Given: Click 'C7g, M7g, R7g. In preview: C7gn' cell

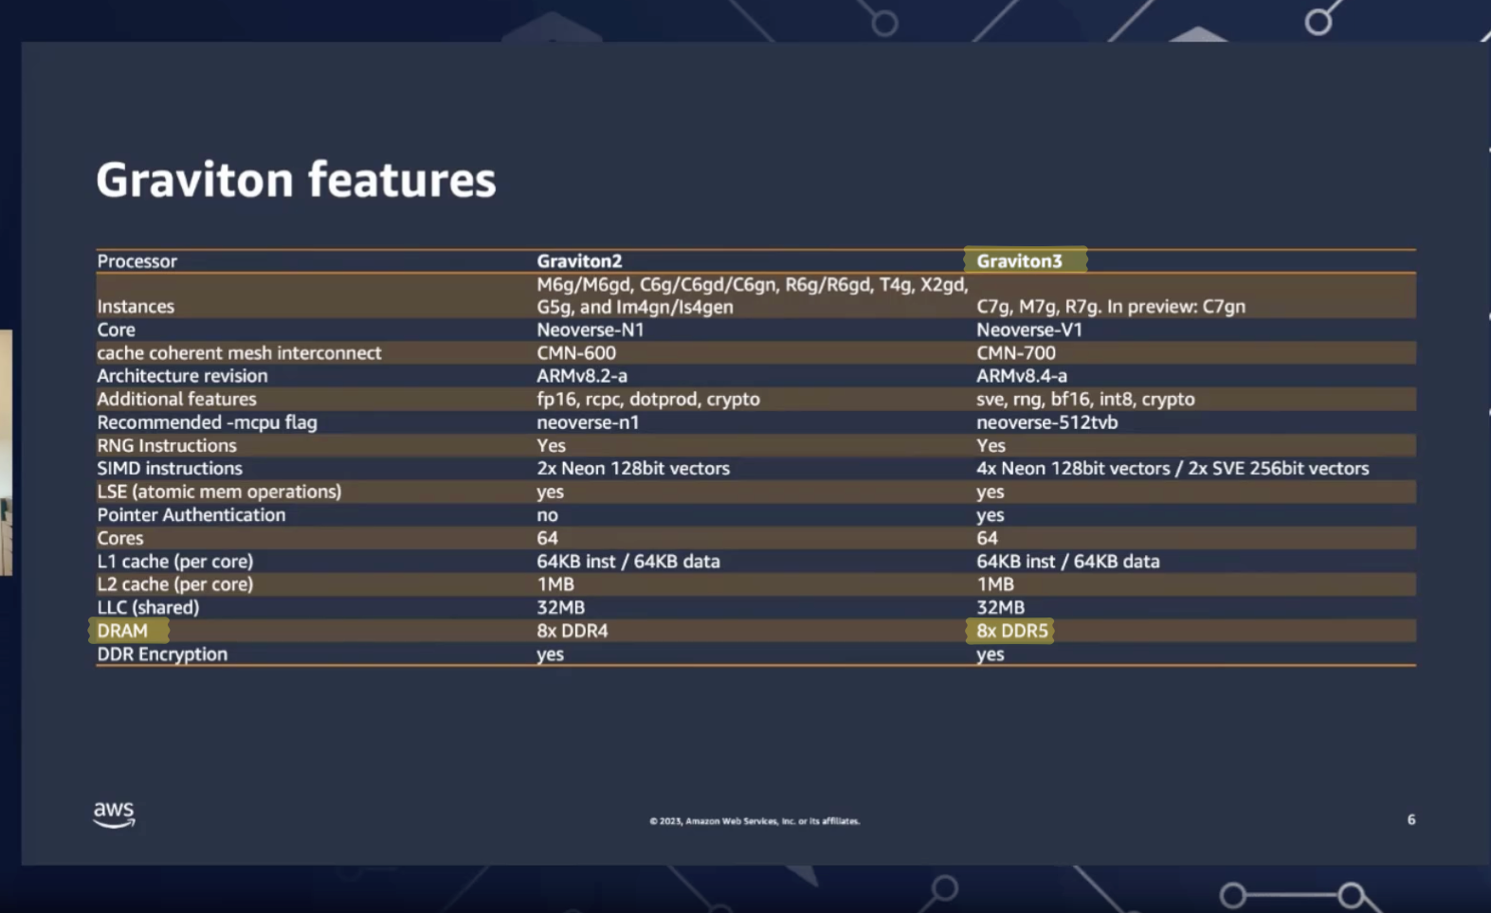Looking at the screenshot, I should click(1111, 306).
